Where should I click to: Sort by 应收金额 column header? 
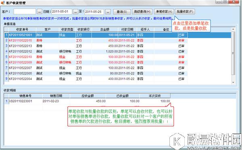tap(88, 96)
